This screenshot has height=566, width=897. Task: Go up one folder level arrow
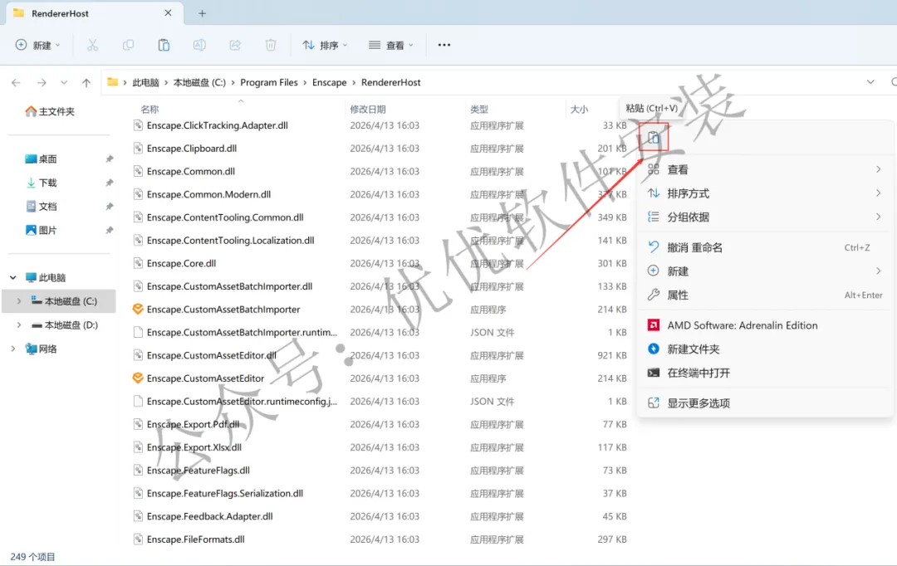pos(86,83)
